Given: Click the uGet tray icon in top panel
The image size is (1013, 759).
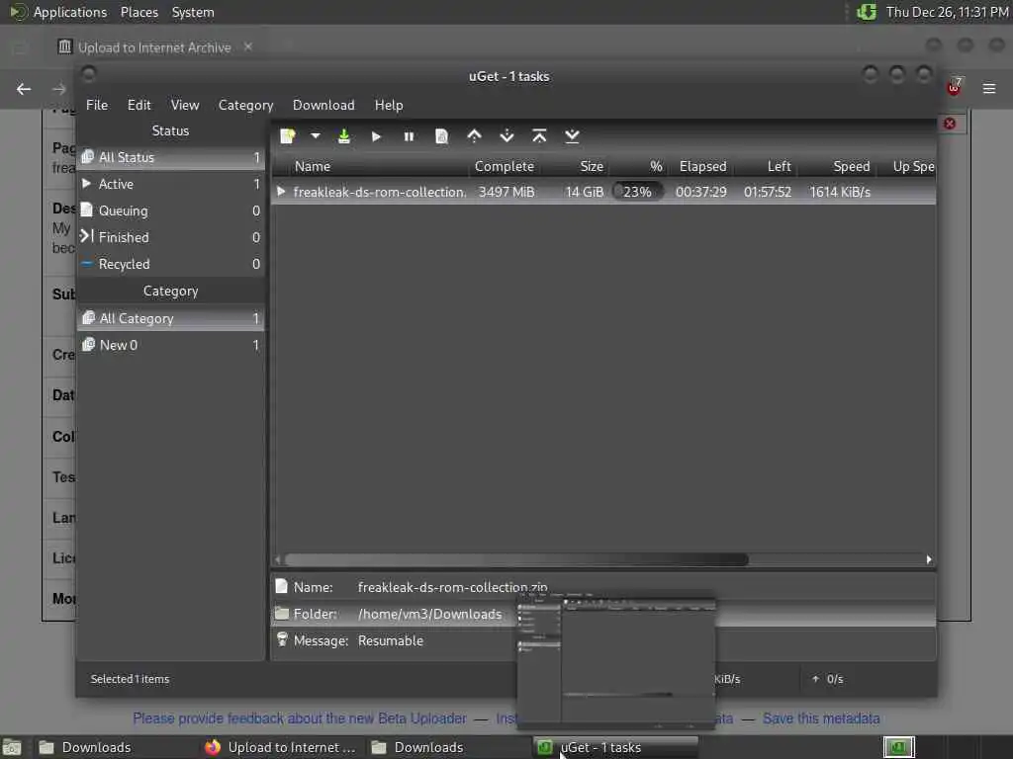Looking at the screenshot, I should pyautogui.click(x=867, y=12).
